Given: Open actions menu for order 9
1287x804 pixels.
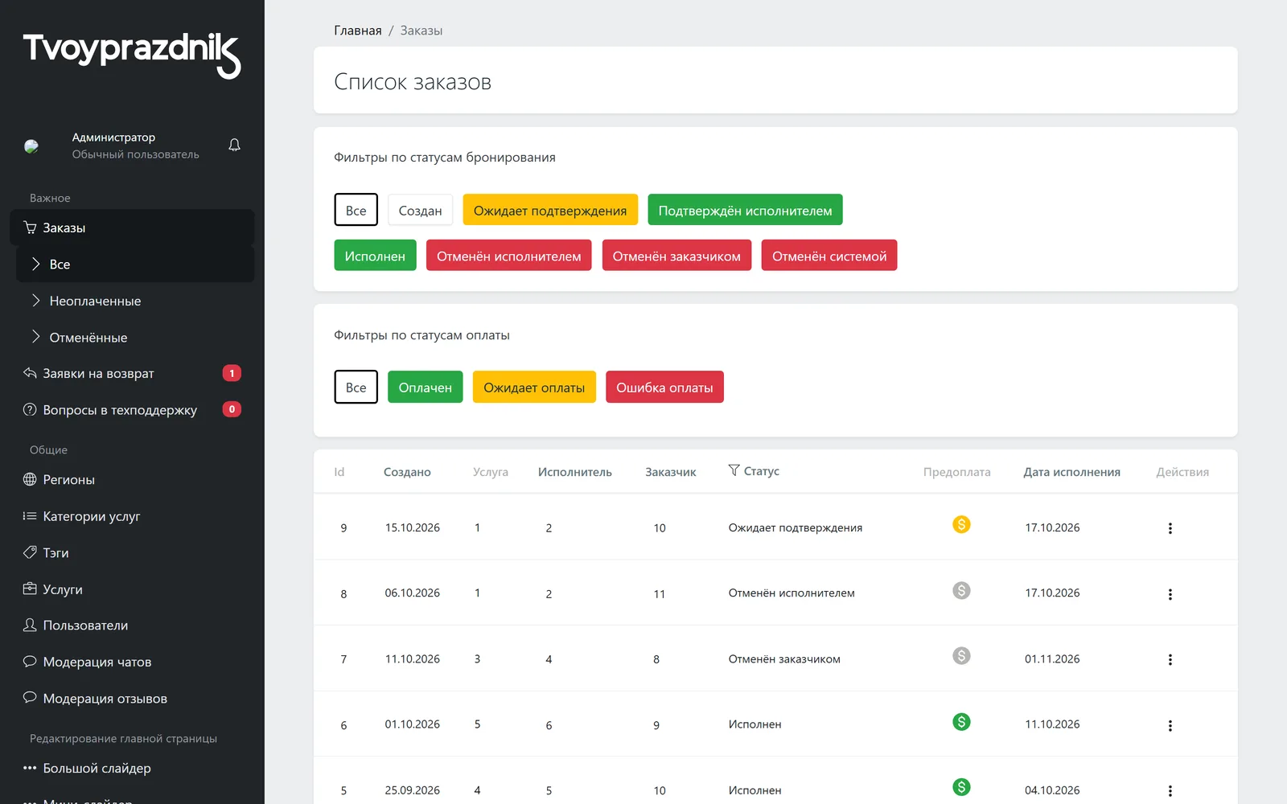Looking at the screenshot, I should (x=1170, y=528).
